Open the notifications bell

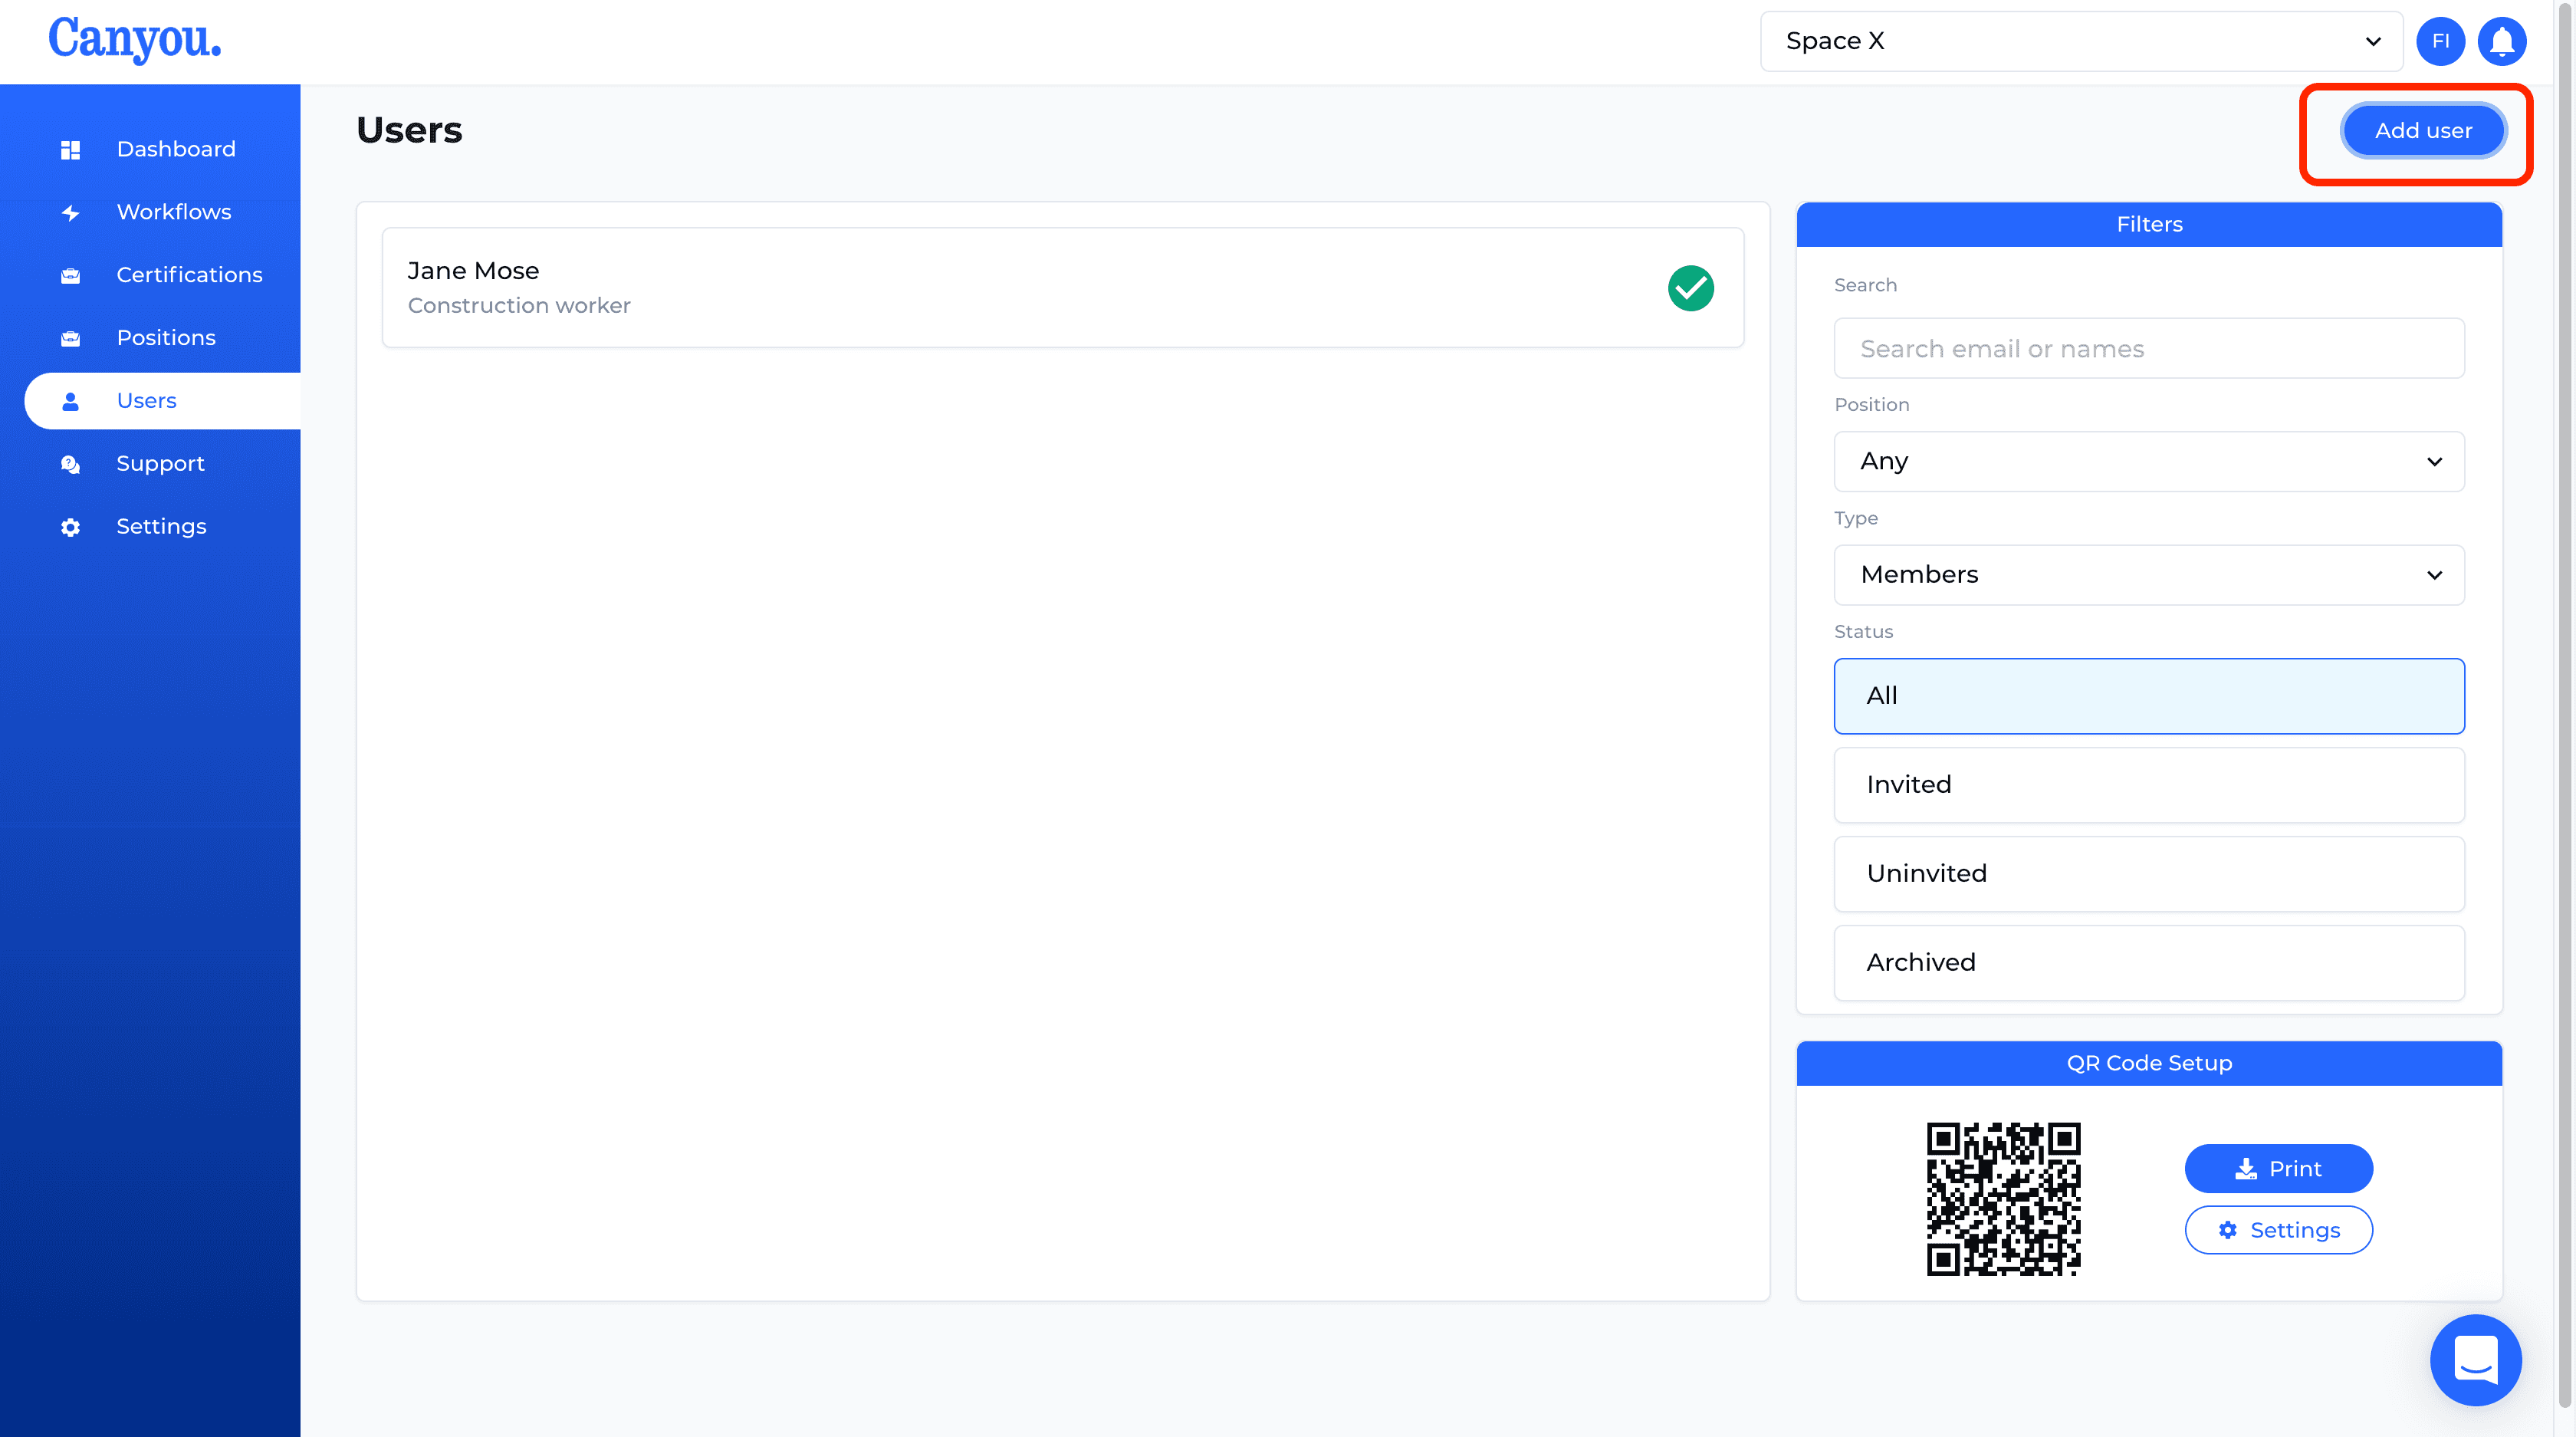[2502, 41]
